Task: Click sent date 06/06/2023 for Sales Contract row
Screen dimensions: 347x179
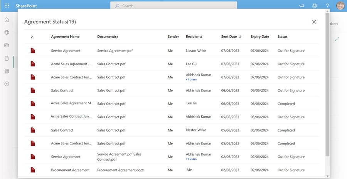Action: pos(230,90)
